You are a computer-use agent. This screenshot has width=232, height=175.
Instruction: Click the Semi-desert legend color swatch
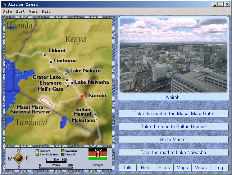pyautogui.click(x=37, y=154)
